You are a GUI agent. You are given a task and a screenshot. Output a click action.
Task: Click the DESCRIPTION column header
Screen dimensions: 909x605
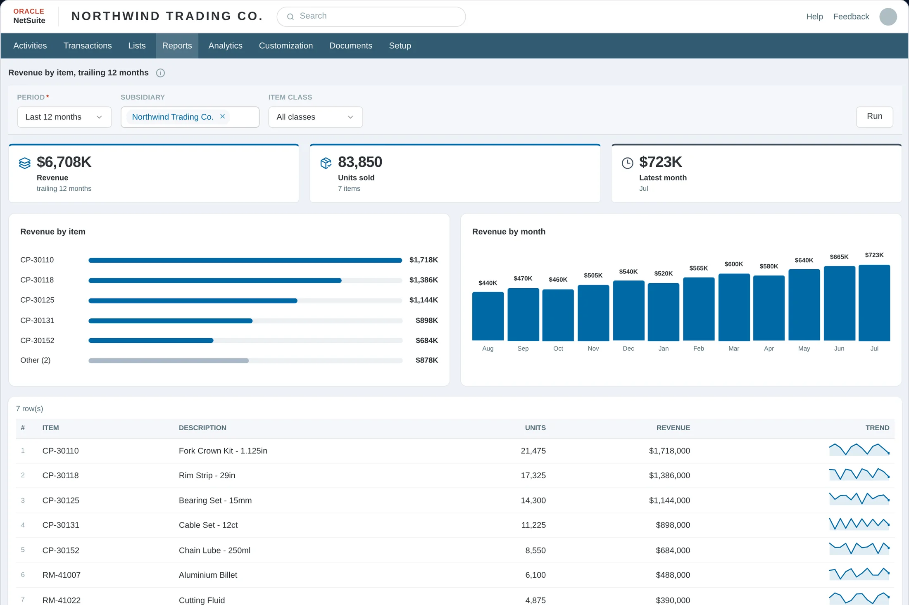coord(202,428)
